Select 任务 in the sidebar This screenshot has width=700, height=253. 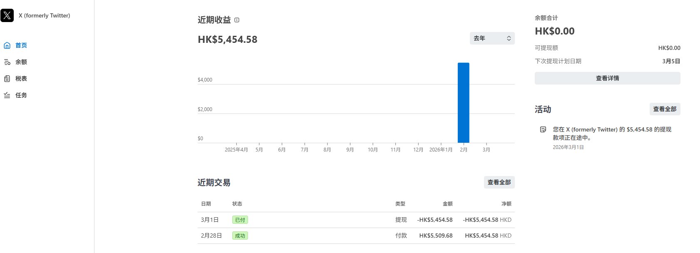point(21,95)
